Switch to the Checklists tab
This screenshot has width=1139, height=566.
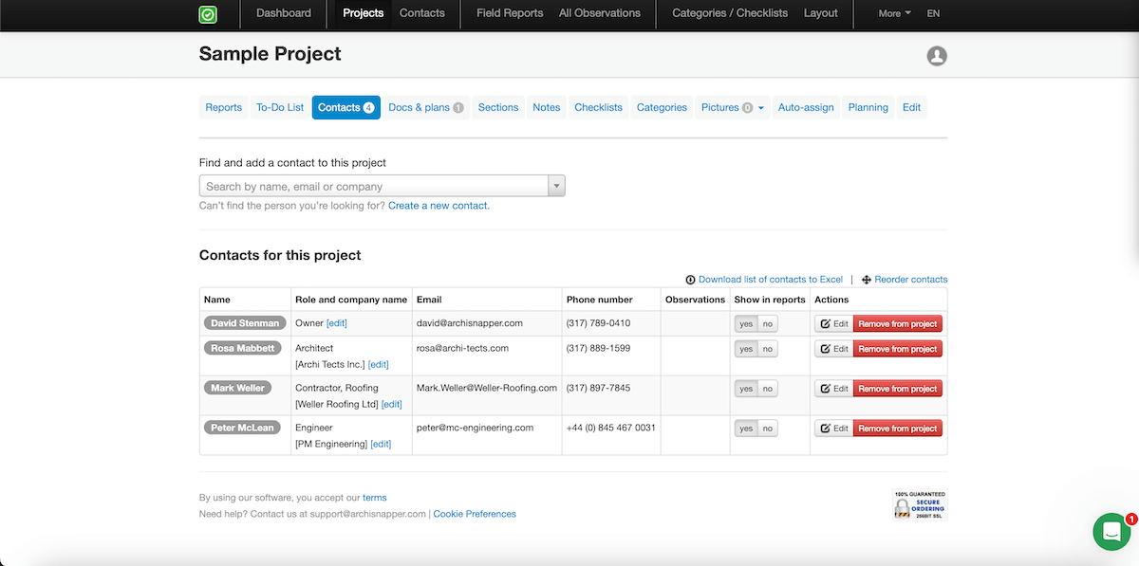coord(598,107)
